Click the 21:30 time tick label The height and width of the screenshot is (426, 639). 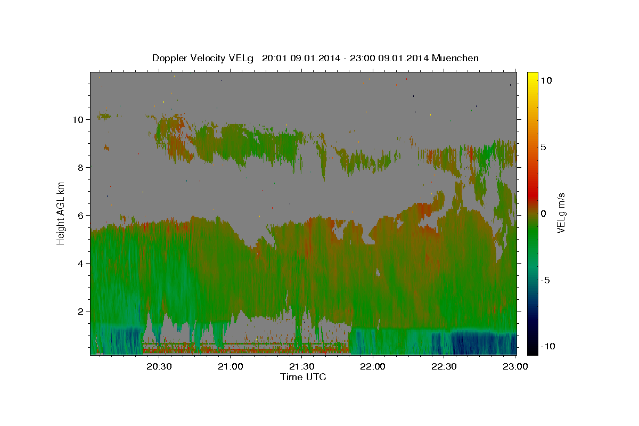point(301,366)
